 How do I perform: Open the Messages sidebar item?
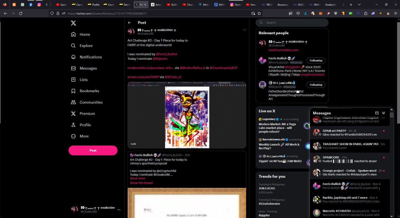click(84, 68)
